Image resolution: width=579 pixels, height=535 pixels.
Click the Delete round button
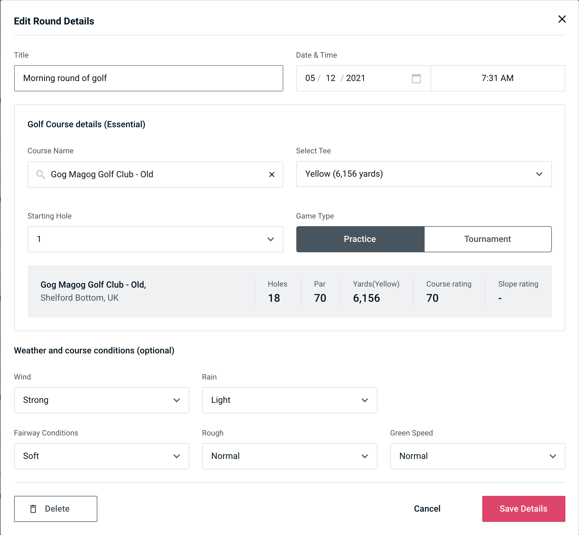(x=56, y=508)
